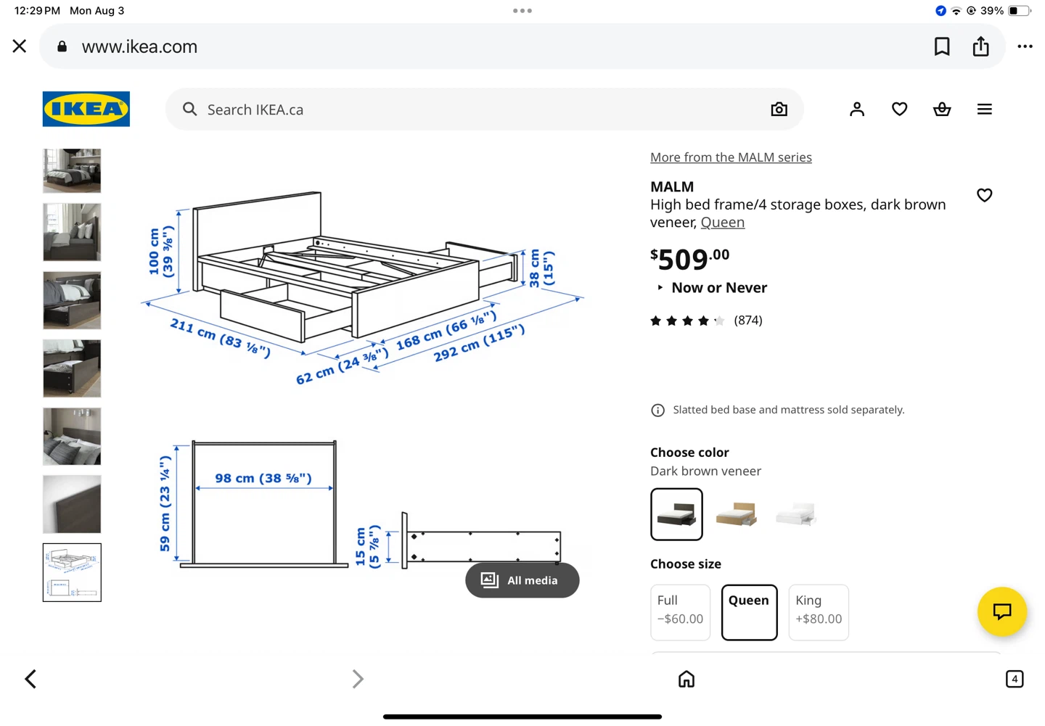Open the shopping basket icon
Viewport: 1045px width, 726px height.
click(942, 110)
